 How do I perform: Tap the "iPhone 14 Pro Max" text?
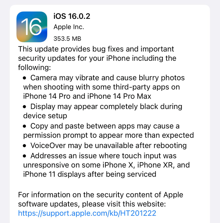[119, 96]
